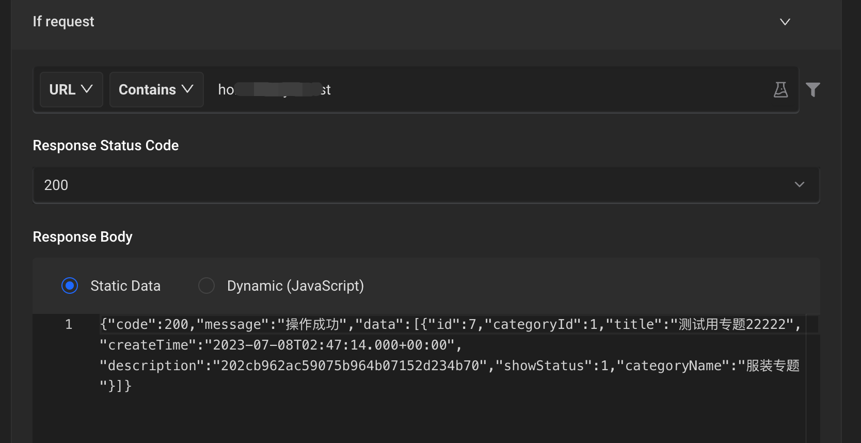Select the Static Data radio button
Viewport: 861px width, 443px height.
[70, 286]
